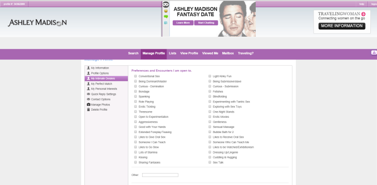Click the Start Chatting banner button
Screen dimensions: 377x185
point(206,23)
